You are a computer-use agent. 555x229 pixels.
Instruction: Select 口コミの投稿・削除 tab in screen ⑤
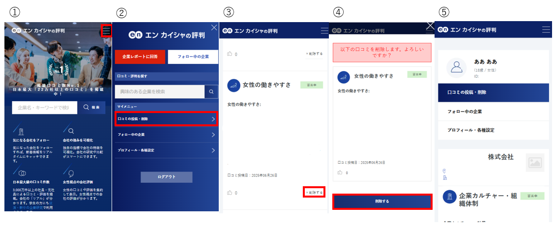(493, 92)
